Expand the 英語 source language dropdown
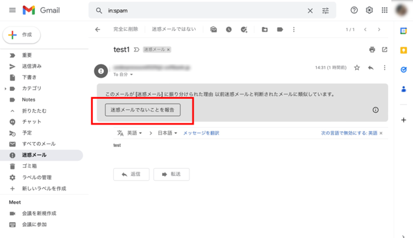The height and width of the screenshot is (238, 413). pos(135,133)
